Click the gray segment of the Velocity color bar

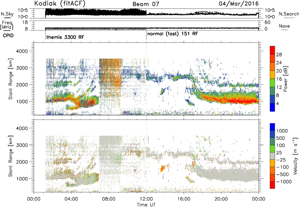pyautogui.click(x=272, y=156)
